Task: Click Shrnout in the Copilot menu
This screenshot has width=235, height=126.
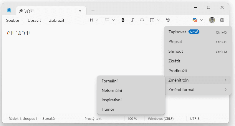Action: pyautogui.click(x=176, y=51)
